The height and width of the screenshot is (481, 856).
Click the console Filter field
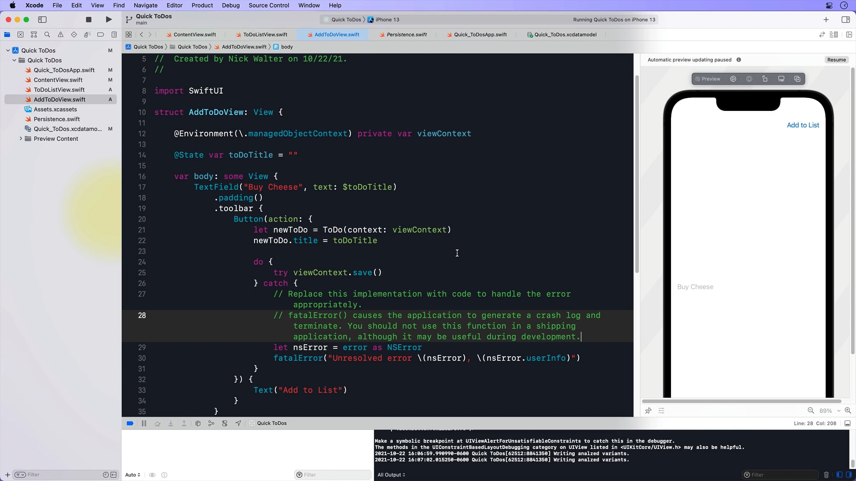(780, 475)
